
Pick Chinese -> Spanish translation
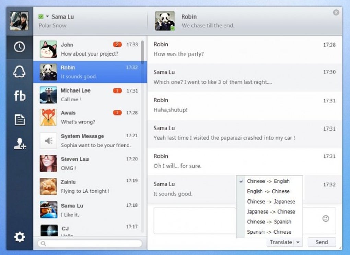tap(269, 222)
